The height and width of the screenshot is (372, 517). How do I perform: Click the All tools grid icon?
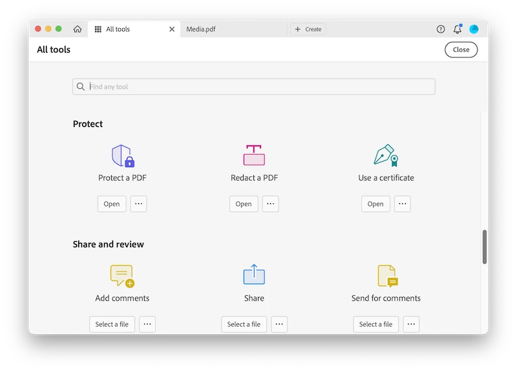[98, 29]
